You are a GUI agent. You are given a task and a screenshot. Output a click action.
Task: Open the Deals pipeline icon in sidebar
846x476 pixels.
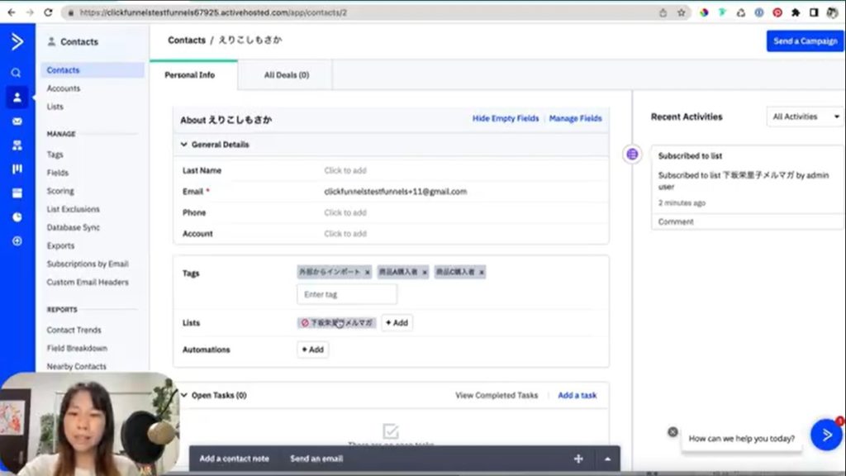(17, 169)
